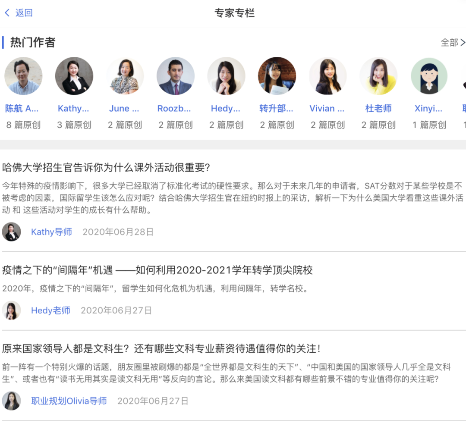
Task: Open 陈航 author avatar in popular authors
Action: click(x=23, y=76)
